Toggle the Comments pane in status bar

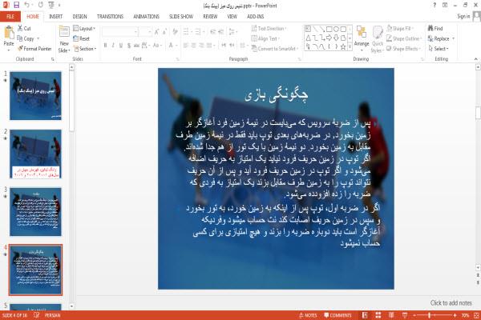coord(338,315)
